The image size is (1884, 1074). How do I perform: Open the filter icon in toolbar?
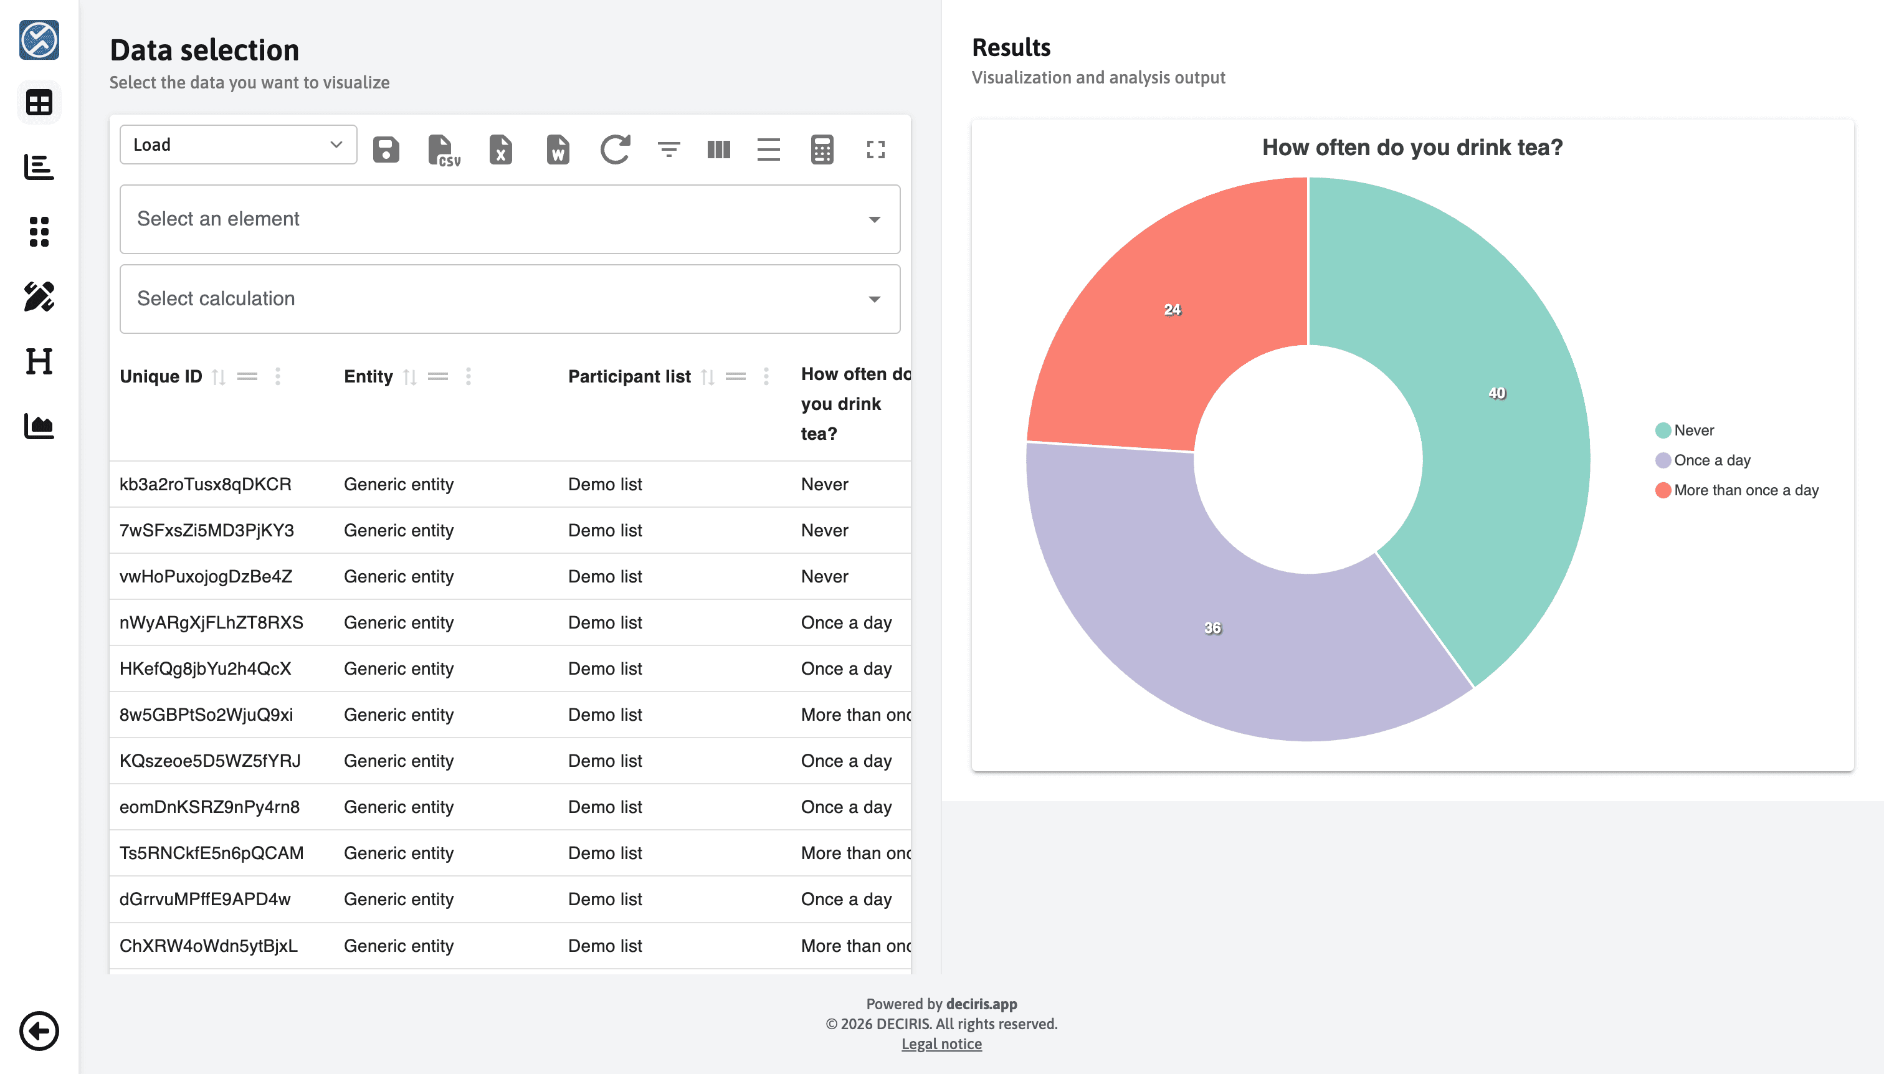pos(668,150)
